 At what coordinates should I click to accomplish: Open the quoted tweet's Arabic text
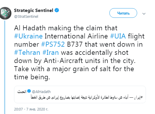point(87,97)
